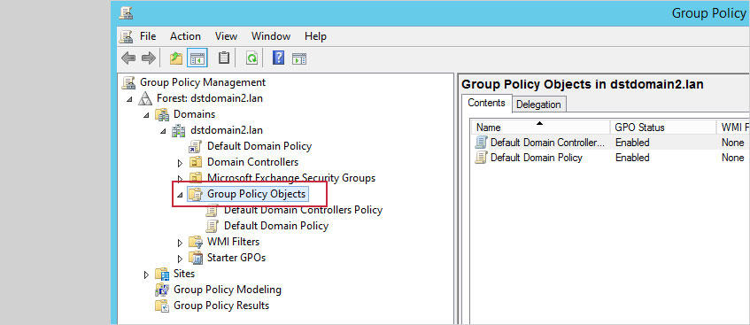
Task: Click the WMI Filters folder icon
Action: point(195,242)
